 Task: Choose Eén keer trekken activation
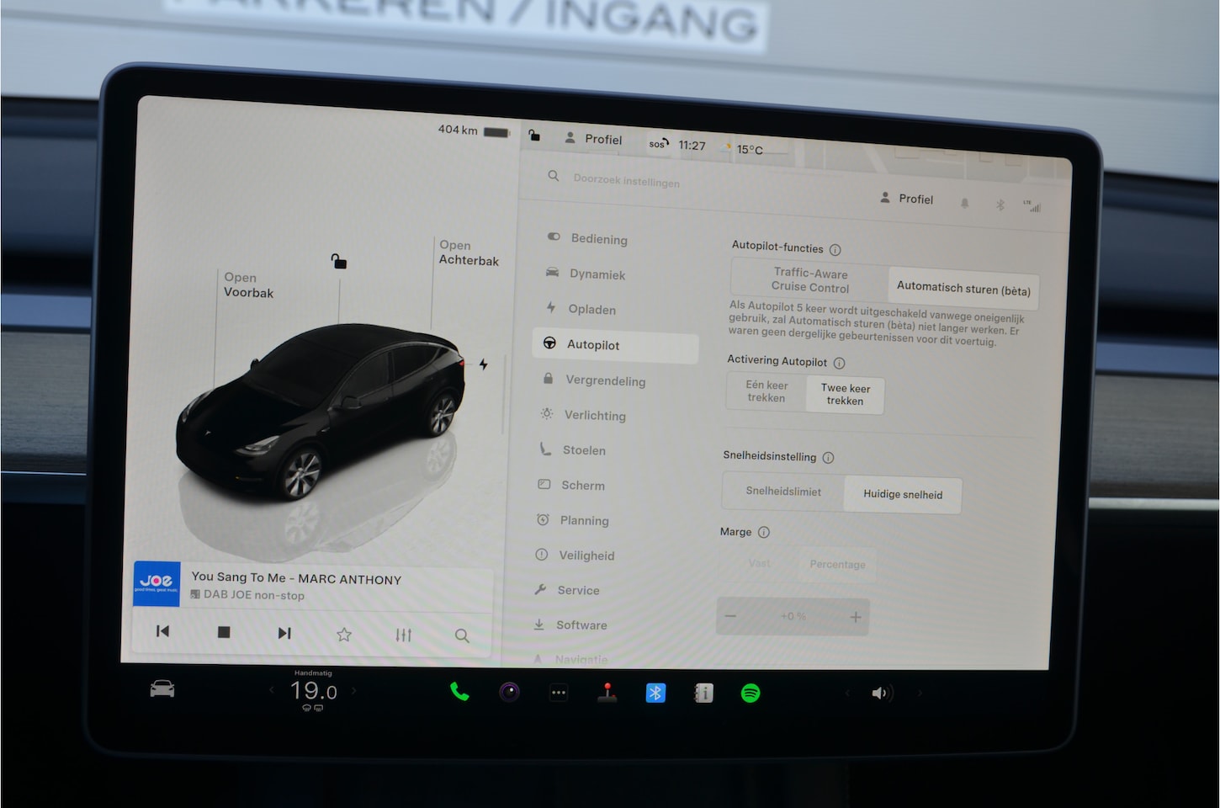coord(766,391)
